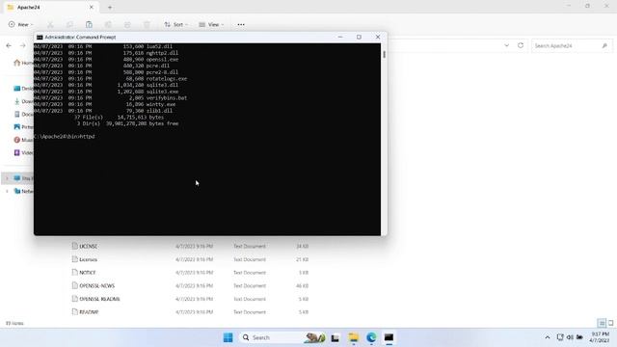
Task: Close the Command Prompt window
Action: click(x=378, y=37)
